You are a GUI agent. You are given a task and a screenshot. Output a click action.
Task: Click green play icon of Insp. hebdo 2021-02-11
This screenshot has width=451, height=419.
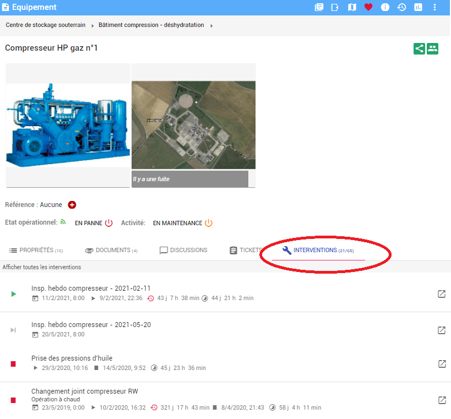click(x=14, y=294)
